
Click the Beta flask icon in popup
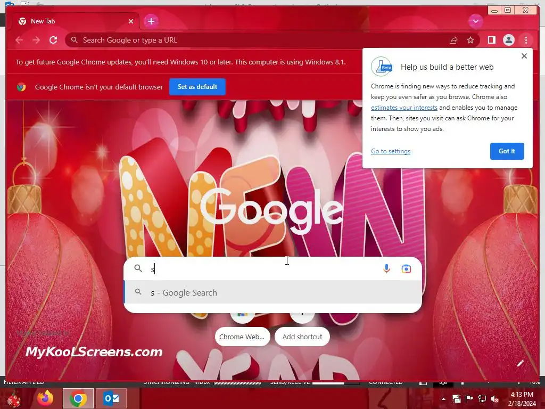382,67
